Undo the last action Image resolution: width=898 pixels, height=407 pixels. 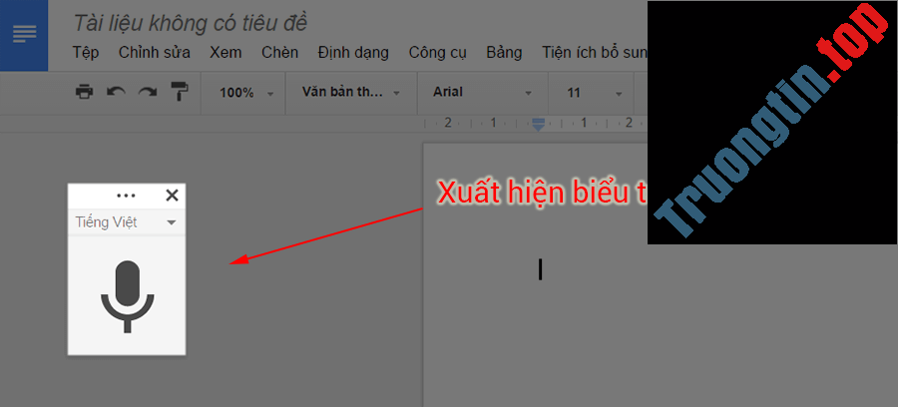pos(117,92)
